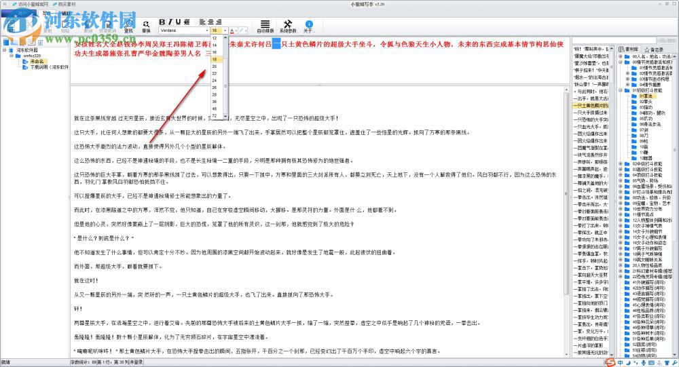Collapse the 河东软件园 tree root
The image size is (679, 367).
(x=4, y=50)
